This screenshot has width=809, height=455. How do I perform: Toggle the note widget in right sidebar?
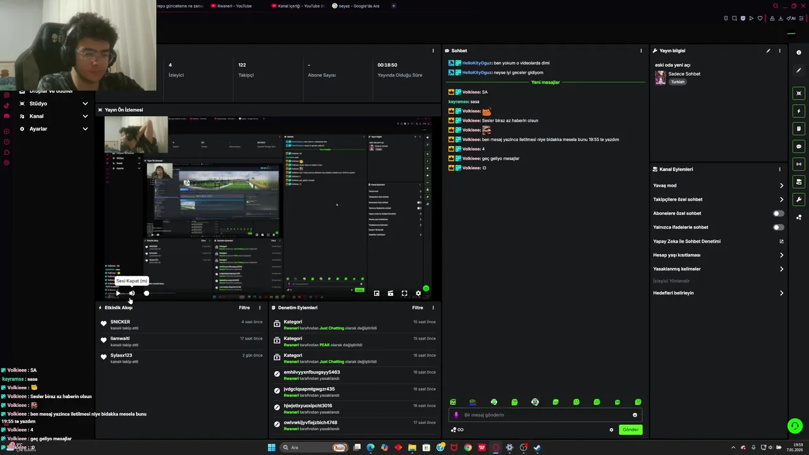tap(799, 129)
